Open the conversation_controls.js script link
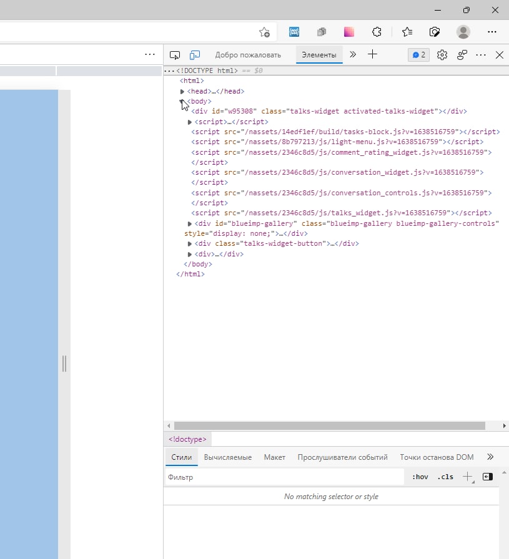Viewport: 509px width, 559px height. pyautogui.click(x=364, y=193)
